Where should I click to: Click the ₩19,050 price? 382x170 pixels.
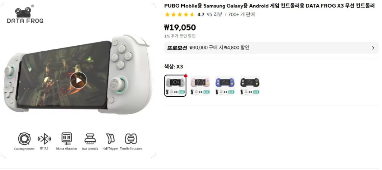pos(180,28)
